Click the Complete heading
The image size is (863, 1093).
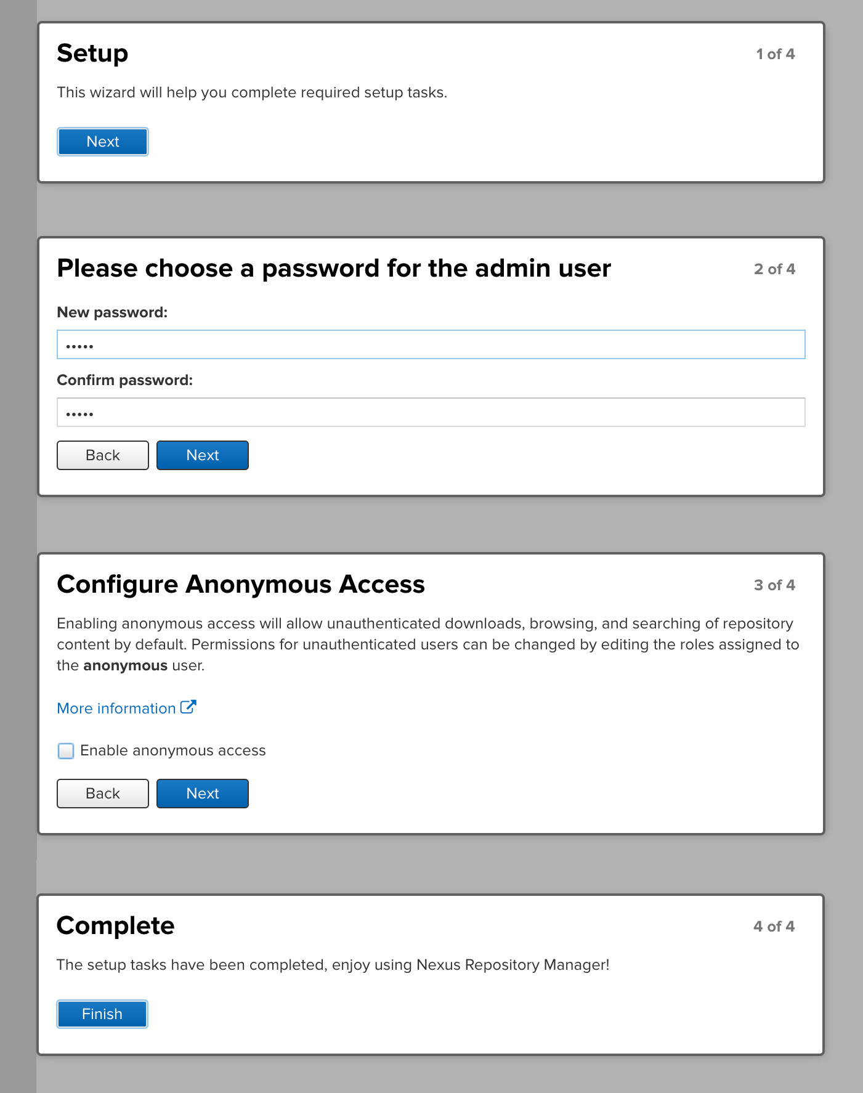(116, 926)
